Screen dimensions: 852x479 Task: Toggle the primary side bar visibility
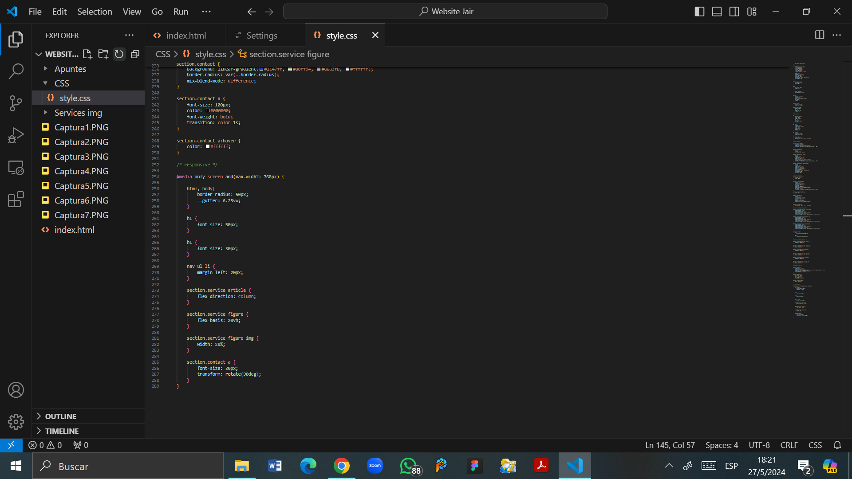pyautogui.click(x=699, y=12)
